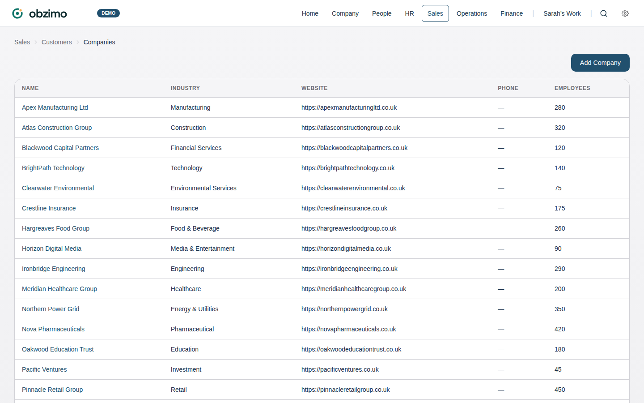The height and width of the screenshot is (403, 644).
Task: Open Northern Power Grid company
Action: pos(51,309)
